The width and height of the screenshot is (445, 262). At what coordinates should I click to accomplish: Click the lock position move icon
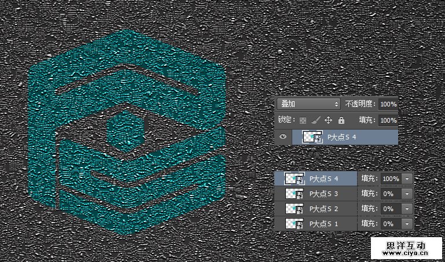pyautogui.click(x=328, y=120)
